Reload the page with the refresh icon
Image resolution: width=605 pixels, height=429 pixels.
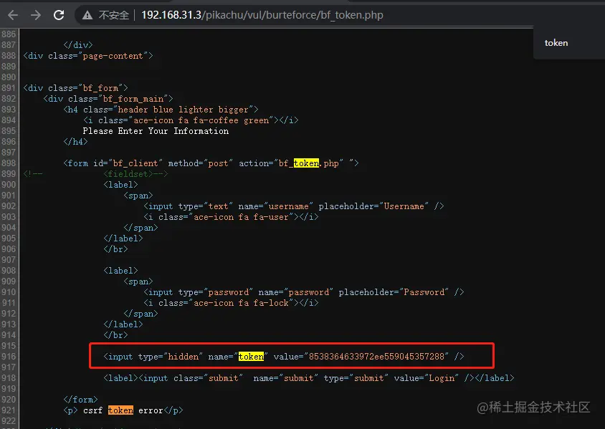(x=59, y=15)
